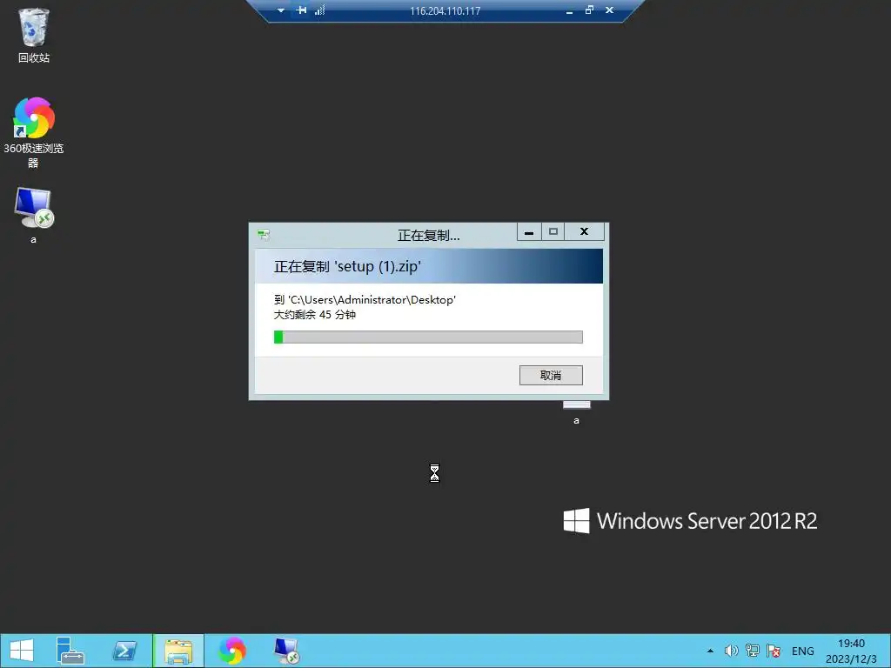Show hidden tray icons arrow
This screenshot has height=668, width=891.
coord(710,651)
